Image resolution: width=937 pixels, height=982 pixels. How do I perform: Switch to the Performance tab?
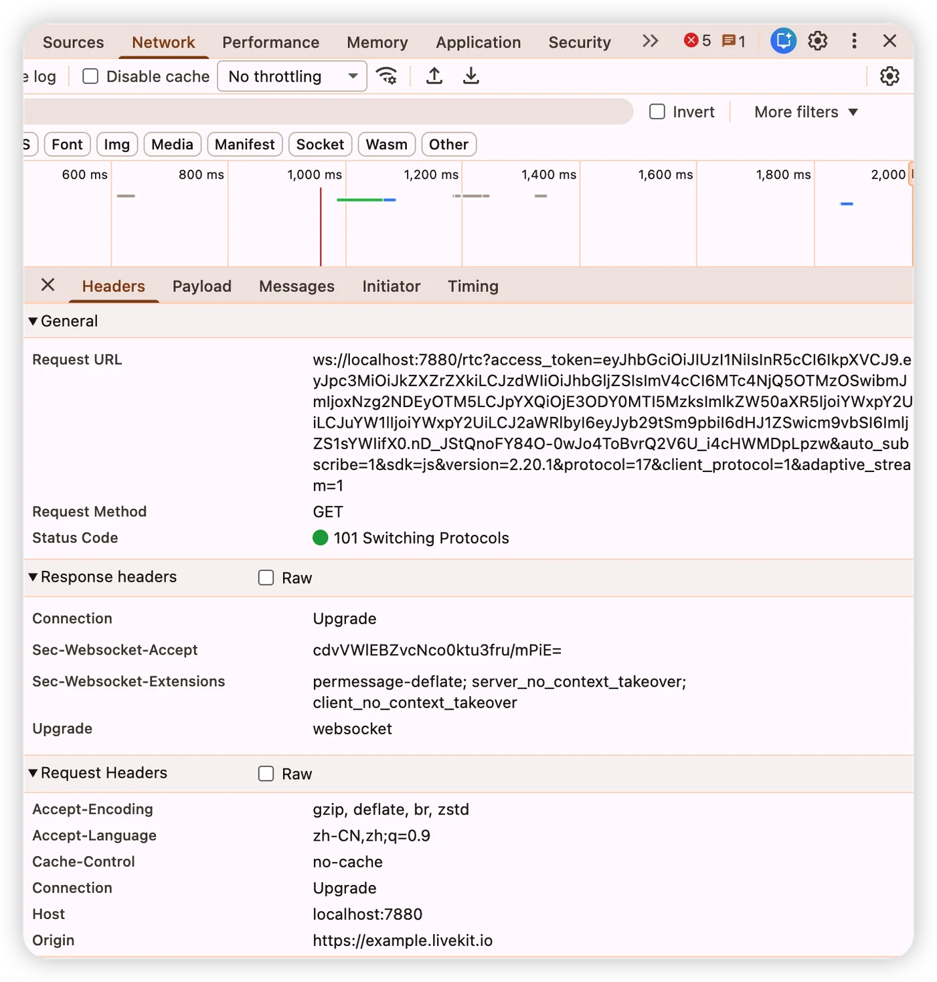[271, 42]
